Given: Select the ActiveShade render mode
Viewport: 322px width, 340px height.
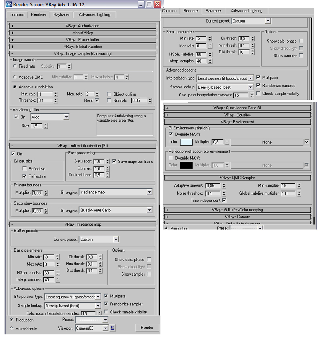Looking at the screenshot, I should click(12, 328).
